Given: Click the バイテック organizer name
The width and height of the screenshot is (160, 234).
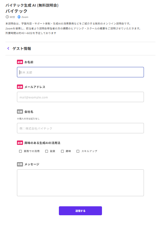Looking at the screenshot, I should [x=16, y=11].
